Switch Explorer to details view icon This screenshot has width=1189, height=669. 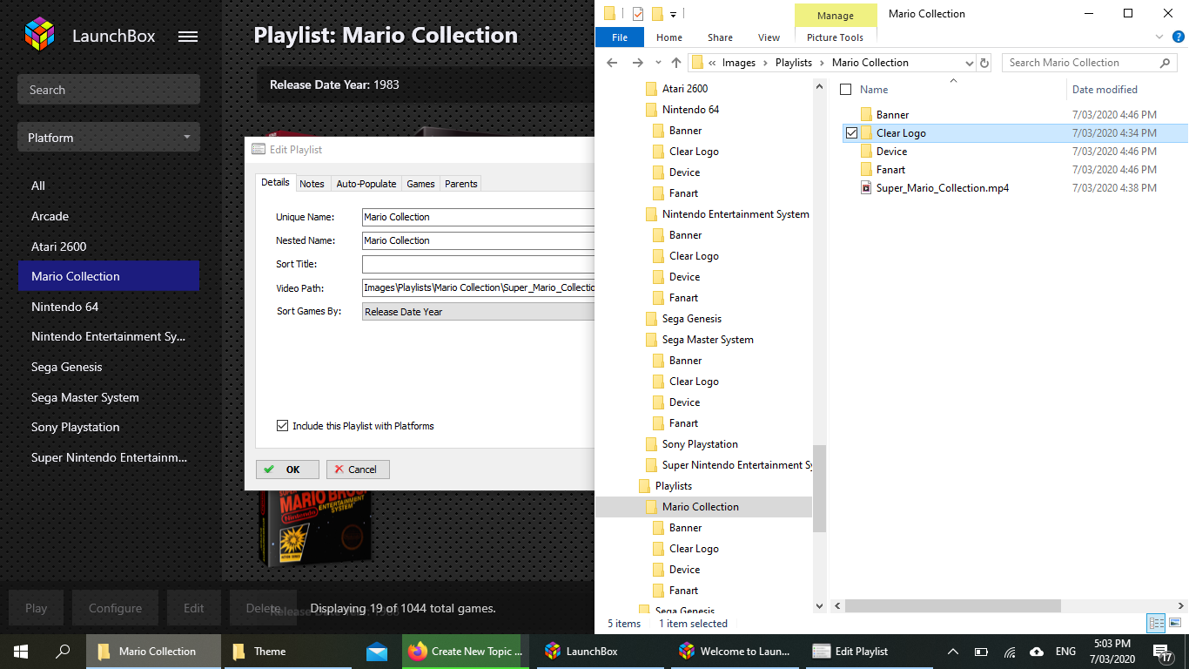click(x=1156, y=623)
